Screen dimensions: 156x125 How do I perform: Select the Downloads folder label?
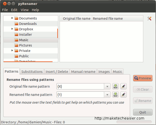[28, 24]
